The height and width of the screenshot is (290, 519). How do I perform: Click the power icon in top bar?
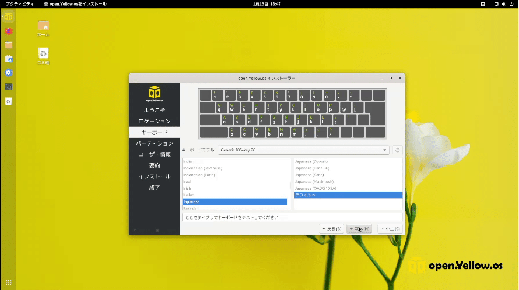pyautogui.click(x=511, y=4)
